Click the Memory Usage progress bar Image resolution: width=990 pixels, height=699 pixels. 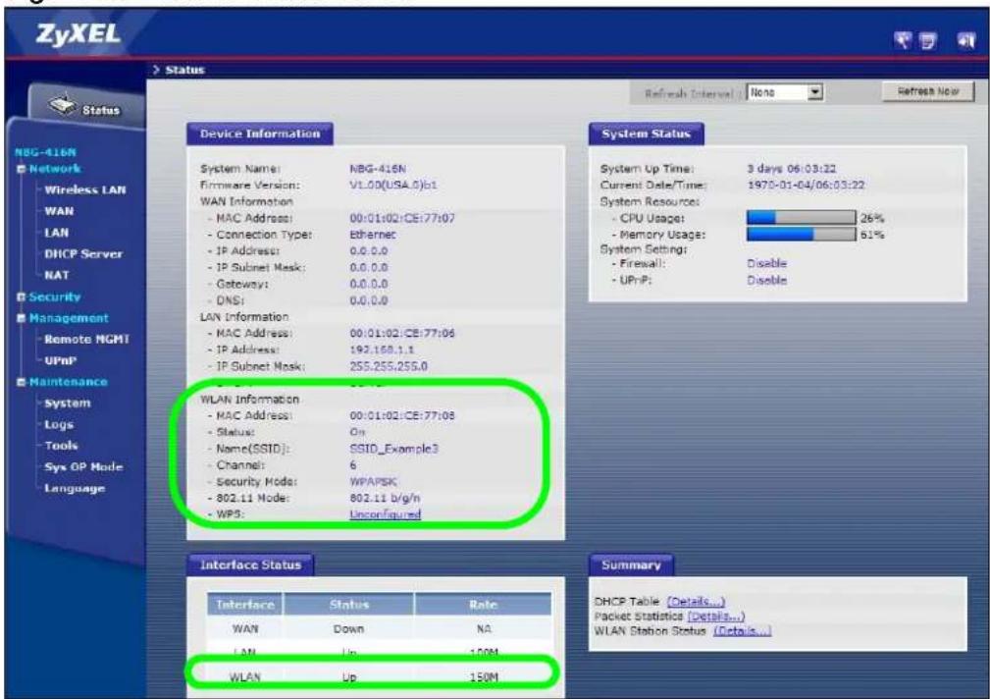[x=801, y=235]
